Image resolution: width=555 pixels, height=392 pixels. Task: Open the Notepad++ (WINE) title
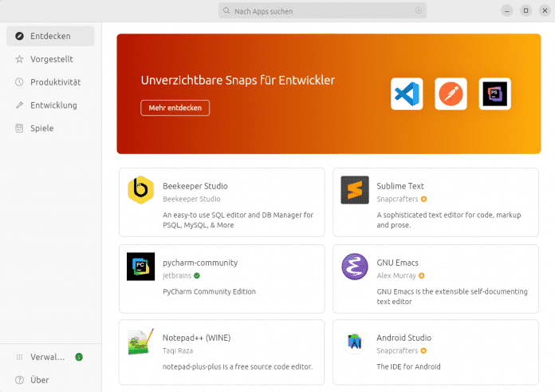[x=196, y=338]
